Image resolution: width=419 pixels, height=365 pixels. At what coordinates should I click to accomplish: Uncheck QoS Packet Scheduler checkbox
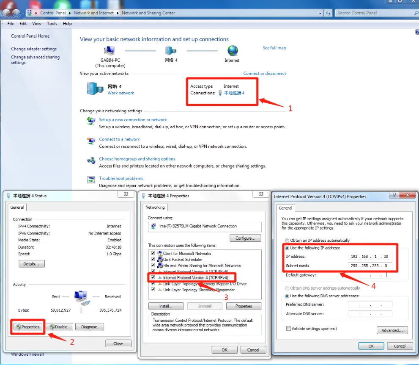pyautogui.click(x=153, y=260)
